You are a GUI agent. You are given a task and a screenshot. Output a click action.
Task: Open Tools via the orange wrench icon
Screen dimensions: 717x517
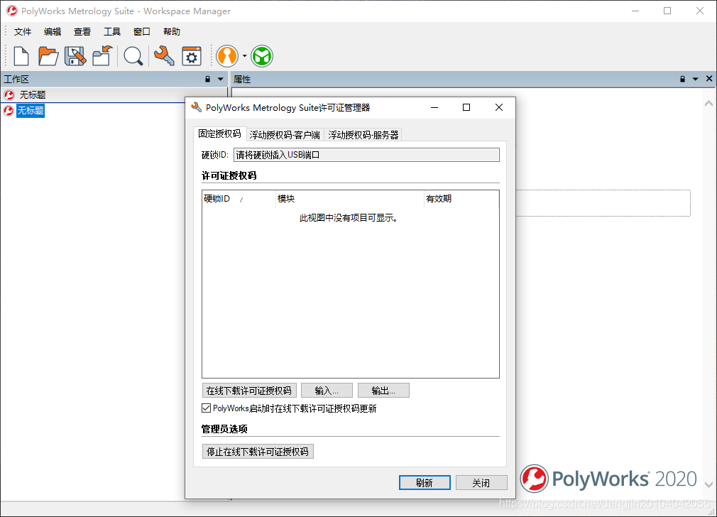point(163,55)
